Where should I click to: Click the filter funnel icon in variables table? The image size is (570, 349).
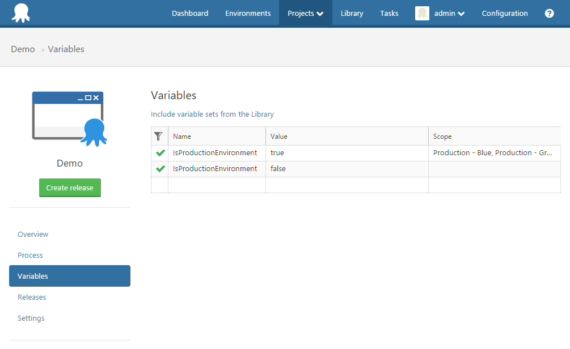click(159, 136)
